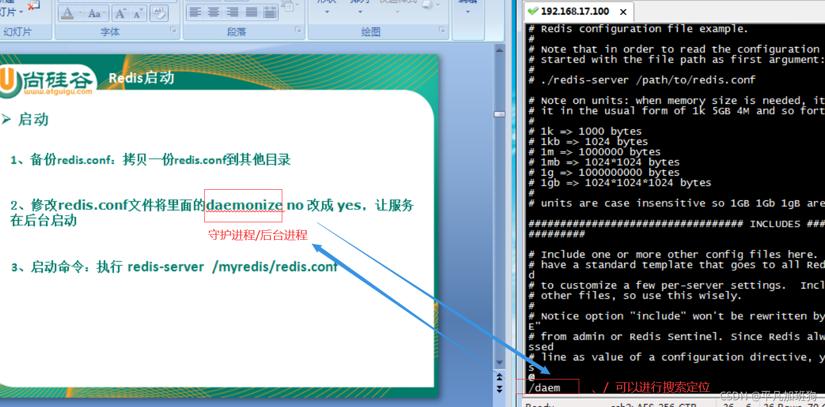Viewport: 825px width, 407px height.
Task: Click the distributed alignment icon
Action: pos(271,11)
